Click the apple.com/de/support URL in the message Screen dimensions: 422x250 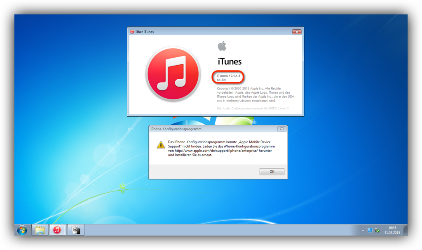(x=216, y=151)
